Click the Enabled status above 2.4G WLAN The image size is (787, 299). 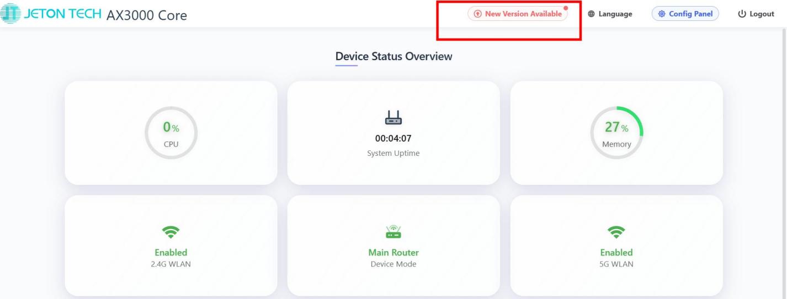(x=171, y=253)
